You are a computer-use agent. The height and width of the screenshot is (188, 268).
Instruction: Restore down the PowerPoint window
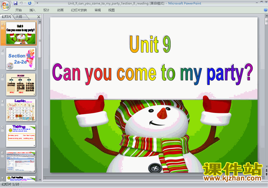(261, 2)
